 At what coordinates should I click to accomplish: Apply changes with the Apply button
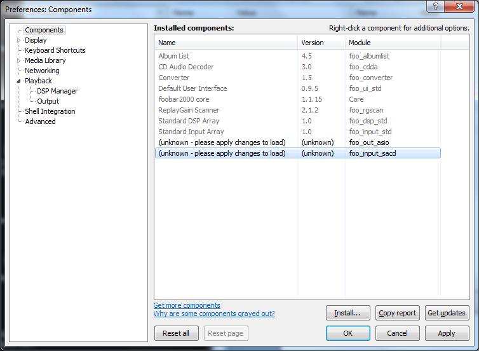click(x=447, y=333)
